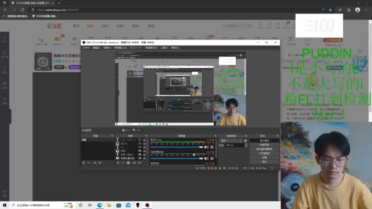Image resolution: width=372 pixels, height=209 pixels.
Task: Select the LOL text source row
Action: coord(131,147)
